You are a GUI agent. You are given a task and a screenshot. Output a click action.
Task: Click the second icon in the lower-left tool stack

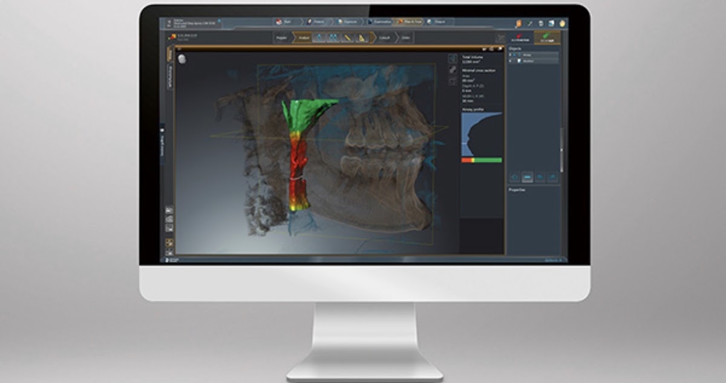pos(169,219)
